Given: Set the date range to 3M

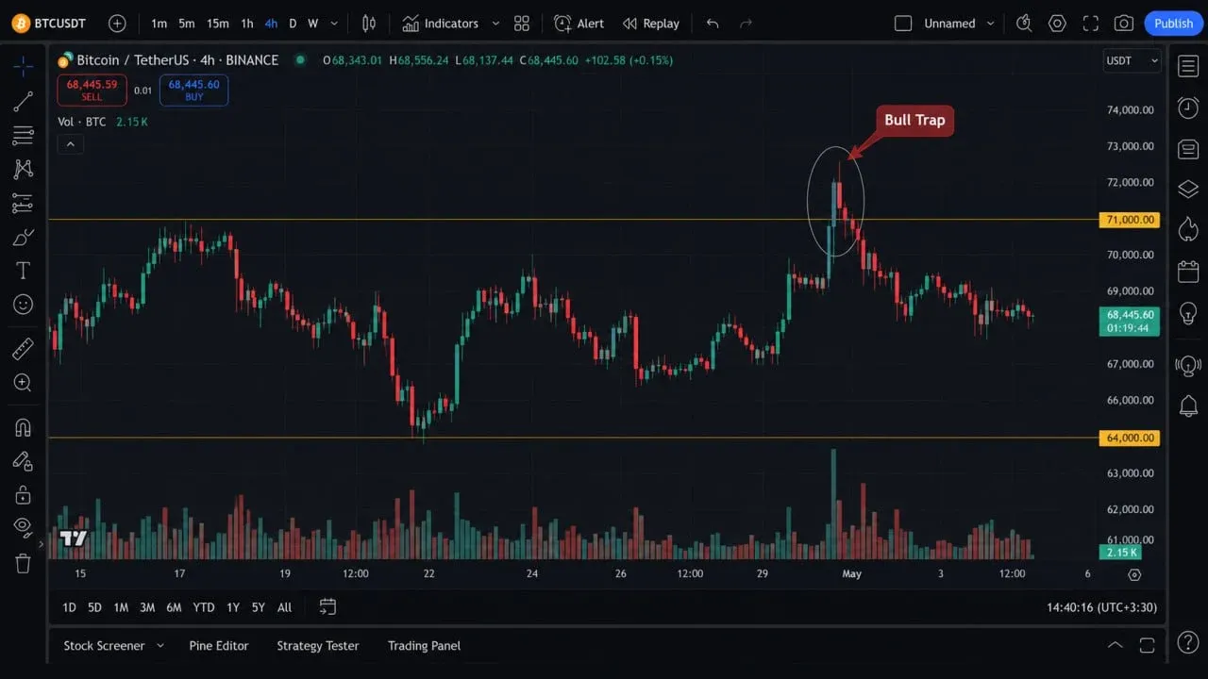Looking at the screenshot, I should tap(147, 607).
